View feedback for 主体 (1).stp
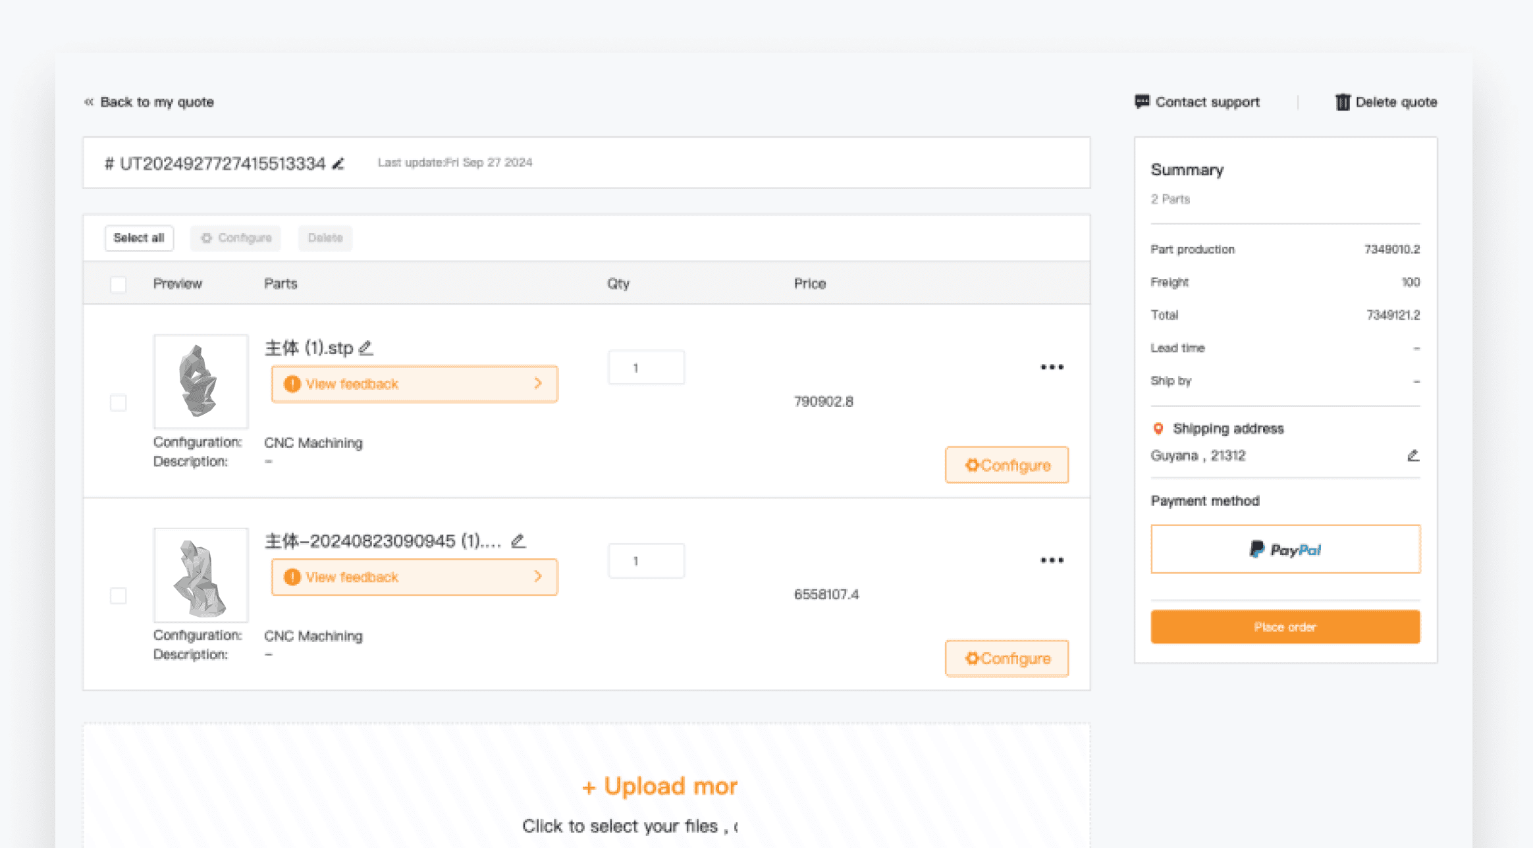The image size is (1533, 848). 415,384
